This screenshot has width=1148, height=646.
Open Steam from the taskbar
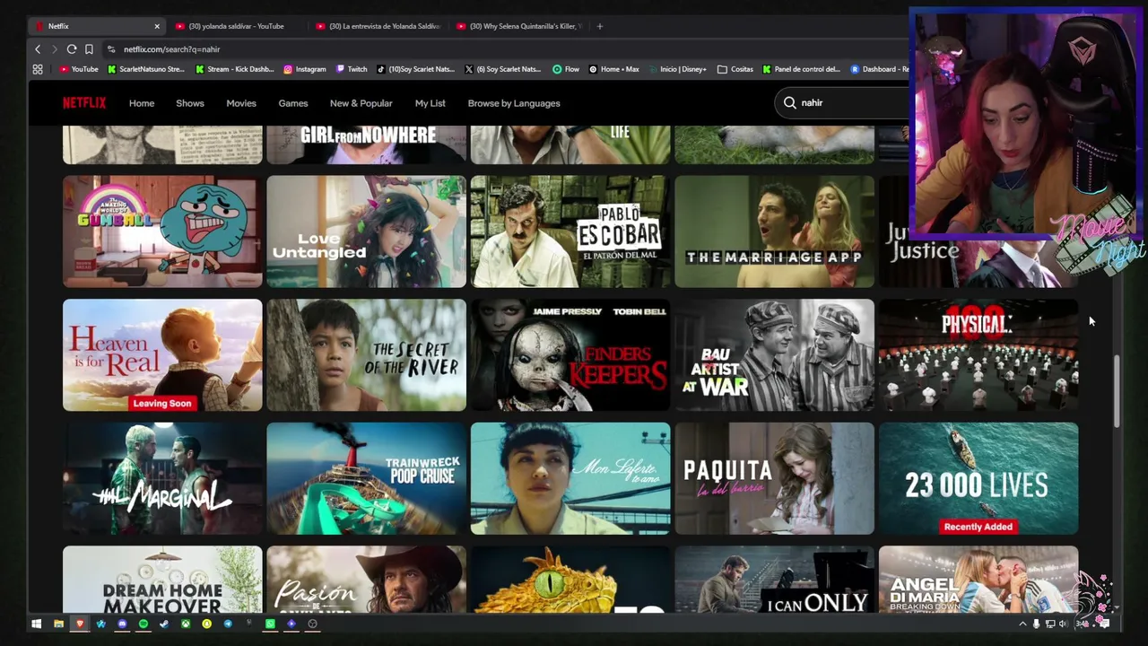click(x=164, y=624)
